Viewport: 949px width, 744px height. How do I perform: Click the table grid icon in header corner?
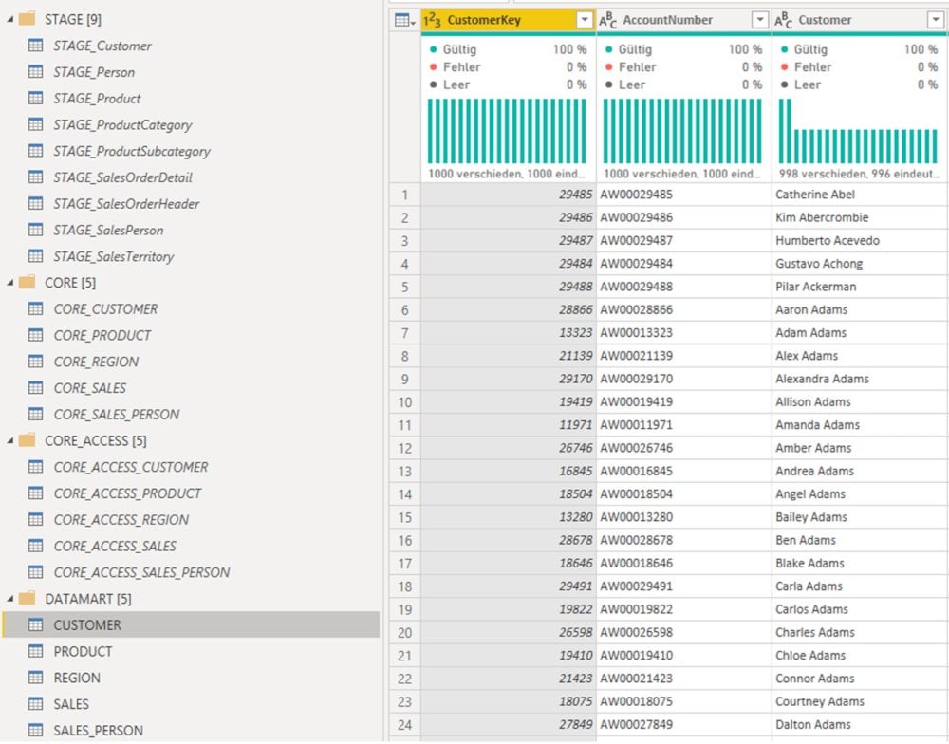402,20
